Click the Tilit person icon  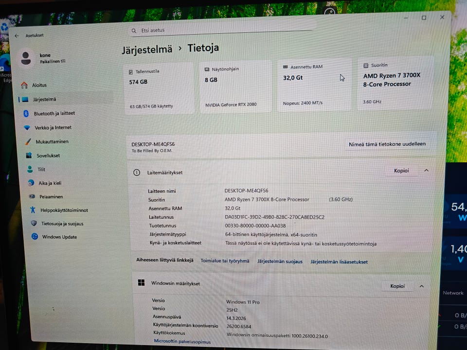30,169
